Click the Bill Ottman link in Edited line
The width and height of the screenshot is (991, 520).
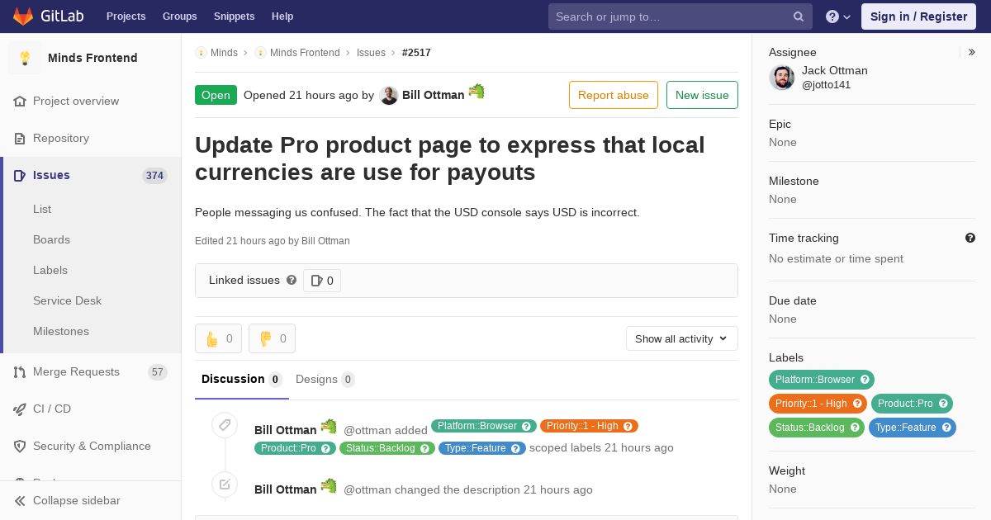coord(325,241)
